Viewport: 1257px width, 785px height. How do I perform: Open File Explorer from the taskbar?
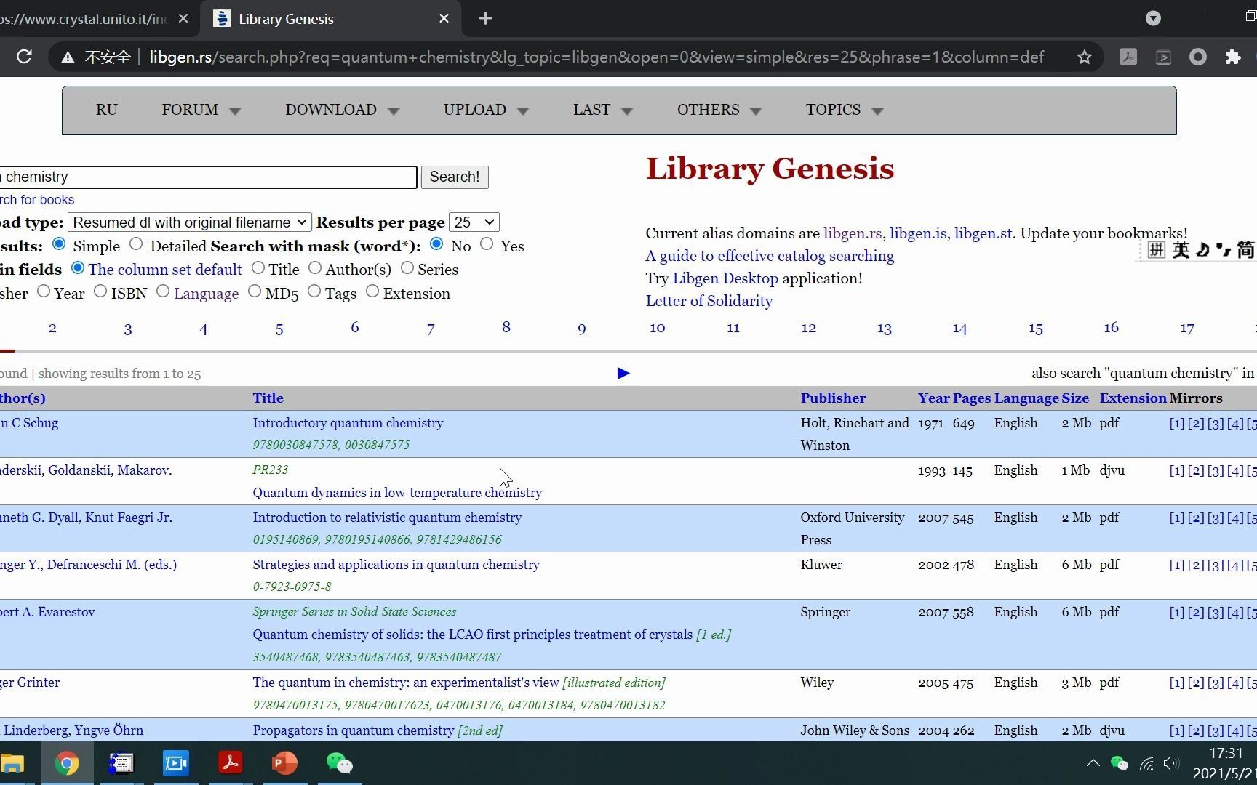[x=12, y=763]
